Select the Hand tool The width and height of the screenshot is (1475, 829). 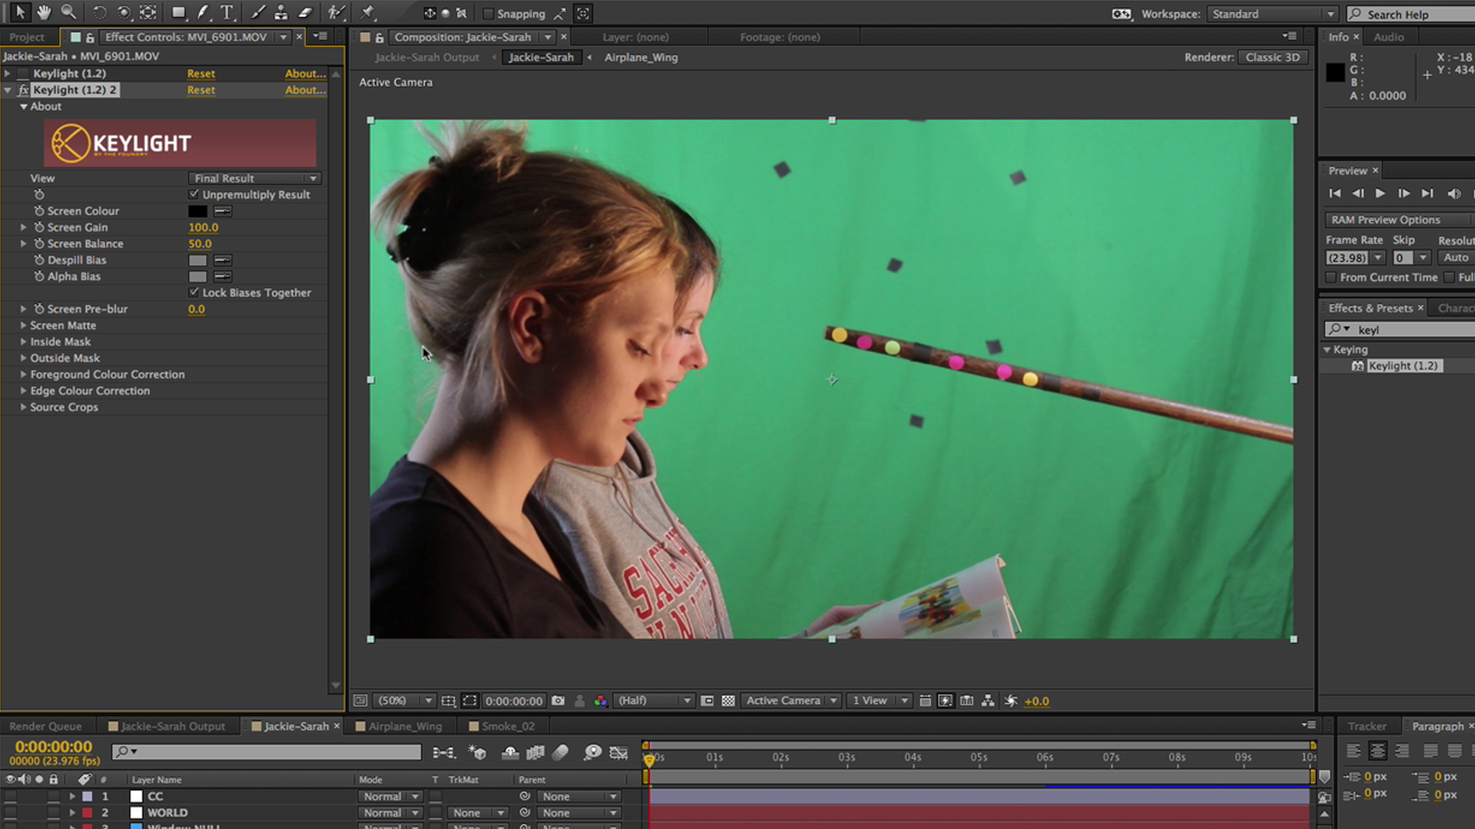(44, 12)
